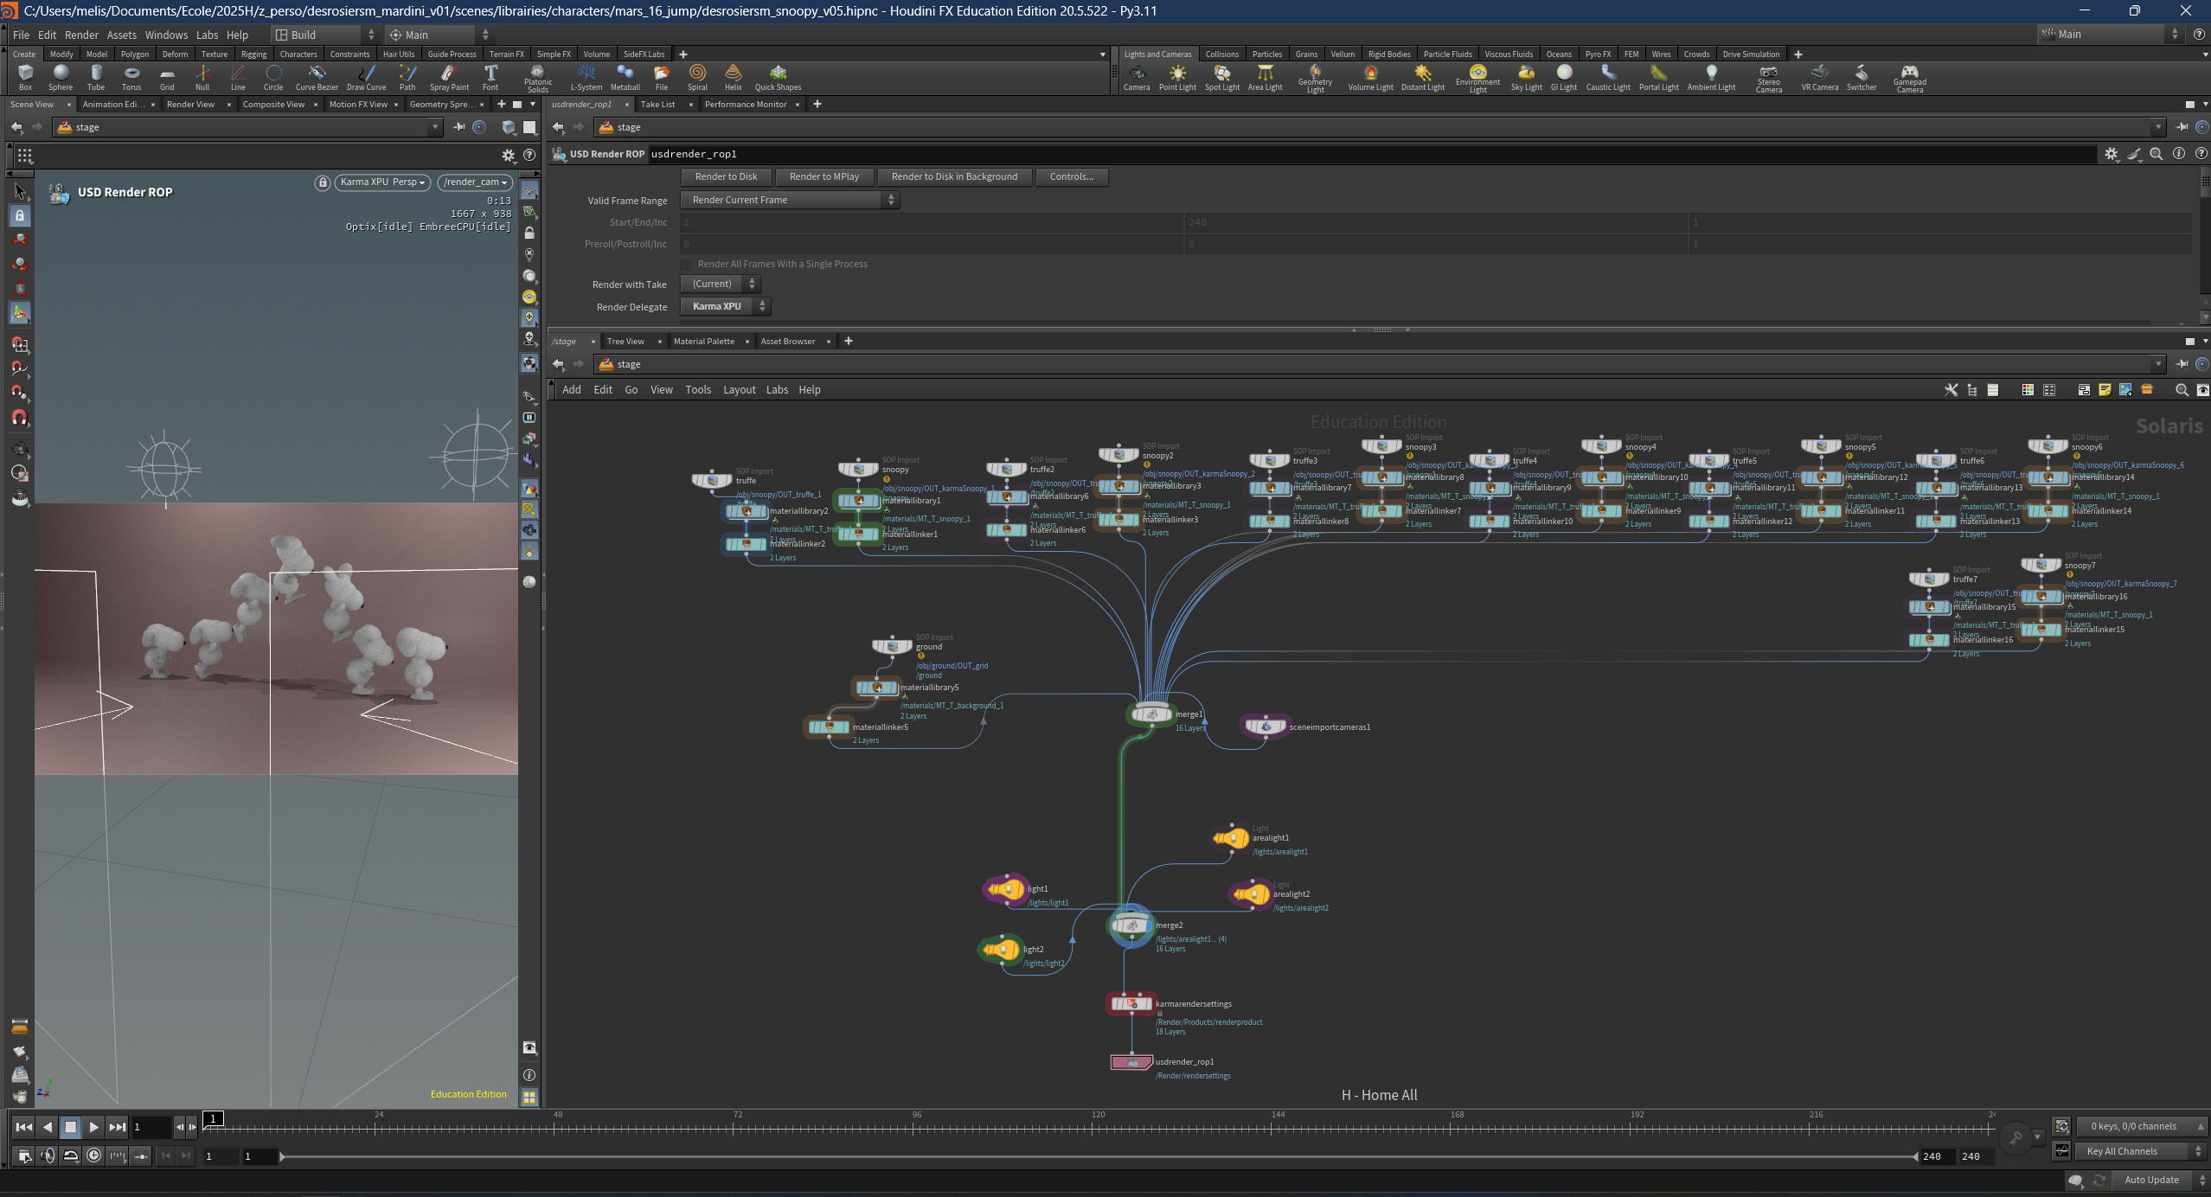This screenshot has height=1197, width=2211.
Task: Create a Spot Light
Action: tap(1222, 77)
